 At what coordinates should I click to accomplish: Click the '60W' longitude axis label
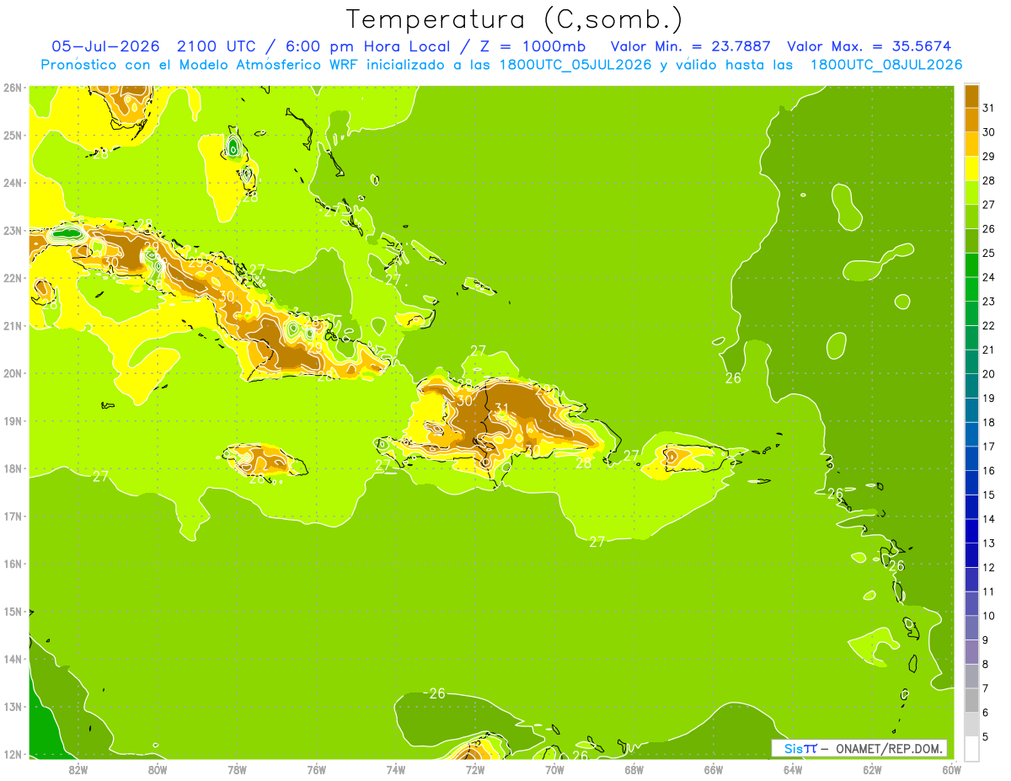point(951,769)
